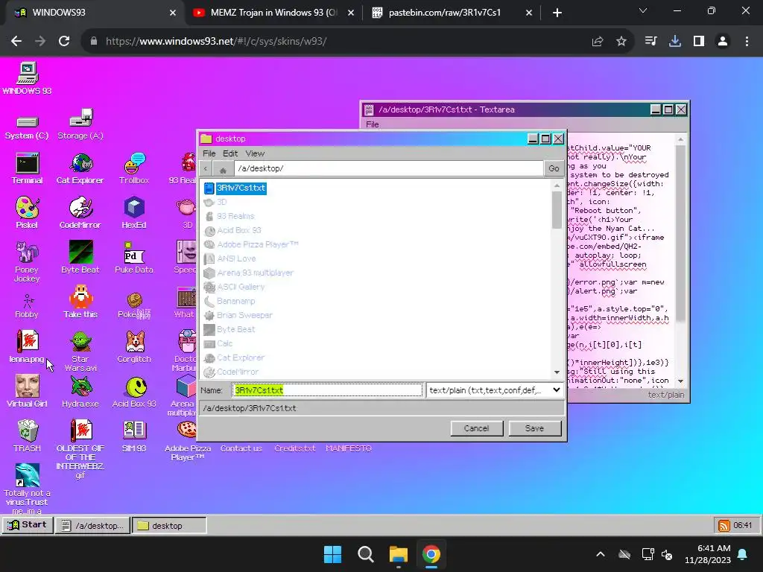
Task: Click the back arrow in file dialog
Action: point(206,168)
